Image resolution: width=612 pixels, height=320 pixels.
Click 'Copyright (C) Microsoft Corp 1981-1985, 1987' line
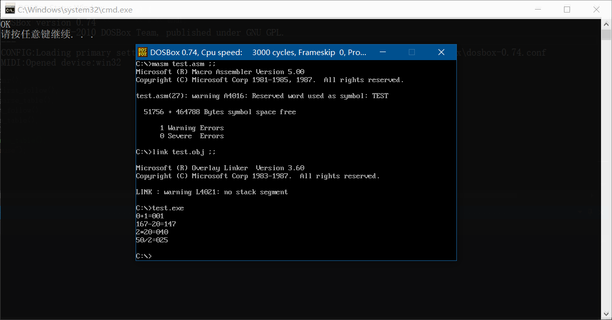point(270,80)
